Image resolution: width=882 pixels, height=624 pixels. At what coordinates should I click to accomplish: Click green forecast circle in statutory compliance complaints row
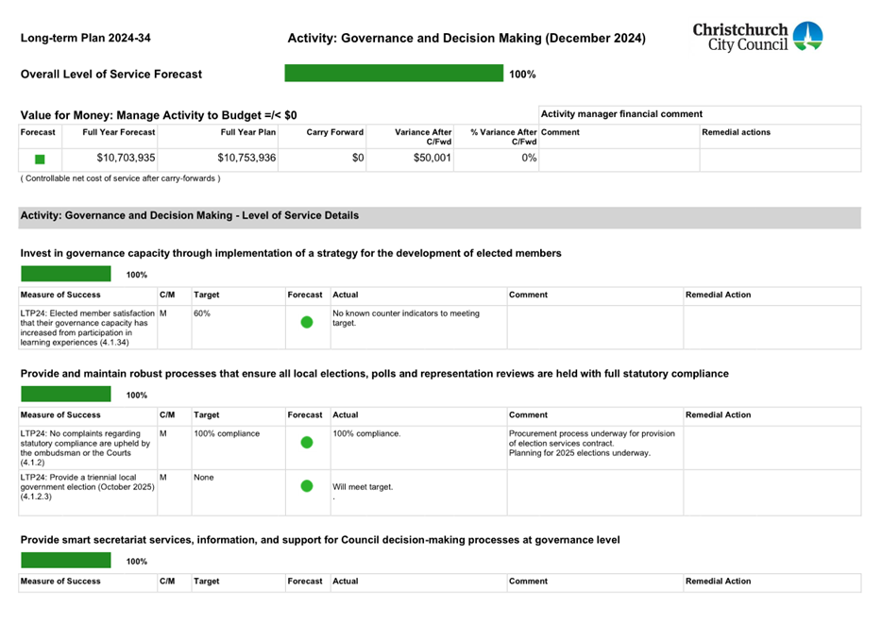point(306,442)
